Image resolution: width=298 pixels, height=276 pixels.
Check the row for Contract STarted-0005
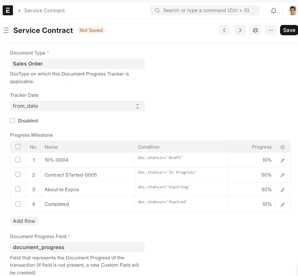(x=18, y=174)
